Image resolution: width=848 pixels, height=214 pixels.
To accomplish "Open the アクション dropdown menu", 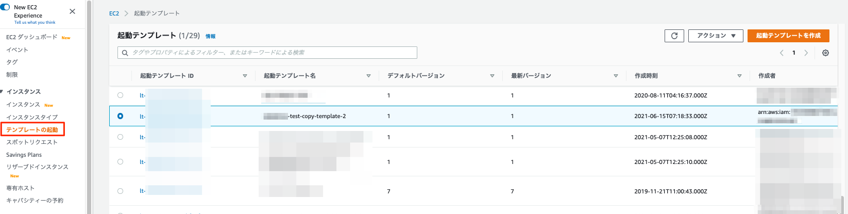I will pyautogui.click(x=716, y=36).
